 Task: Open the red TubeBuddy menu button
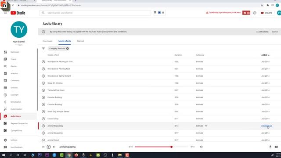point(246,13)
